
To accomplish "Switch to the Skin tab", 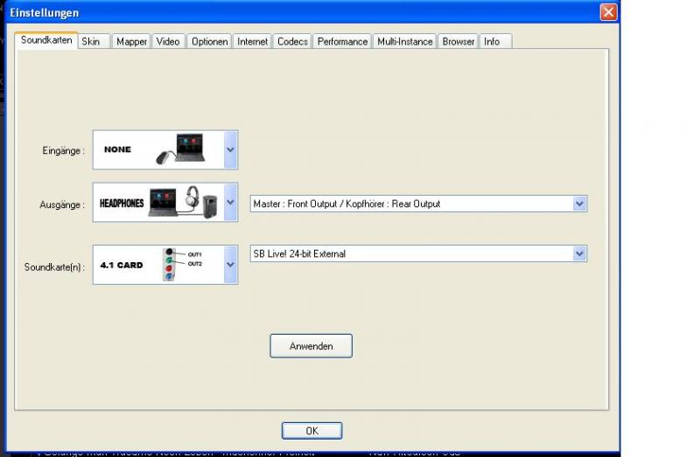I will pyautogui.click(x=94, y=41).
